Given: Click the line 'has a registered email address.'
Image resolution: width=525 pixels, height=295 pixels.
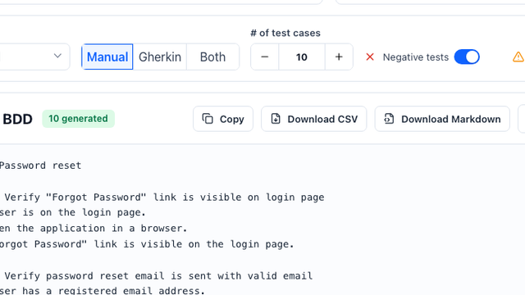Looking at the screenshot, I should [102, 290].
